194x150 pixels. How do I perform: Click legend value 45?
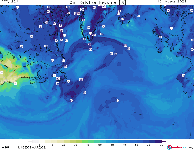[x=88, y=145]
